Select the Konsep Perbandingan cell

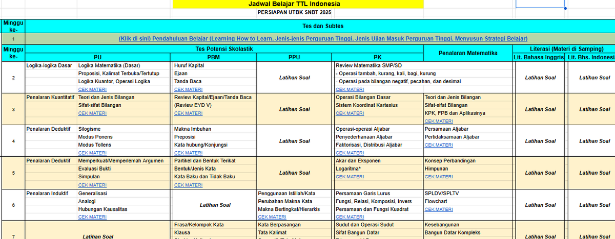pos(468,161)
